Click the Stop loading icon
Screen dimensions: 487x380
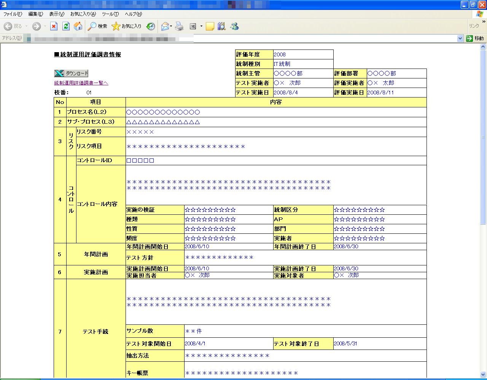coord(54,26)
